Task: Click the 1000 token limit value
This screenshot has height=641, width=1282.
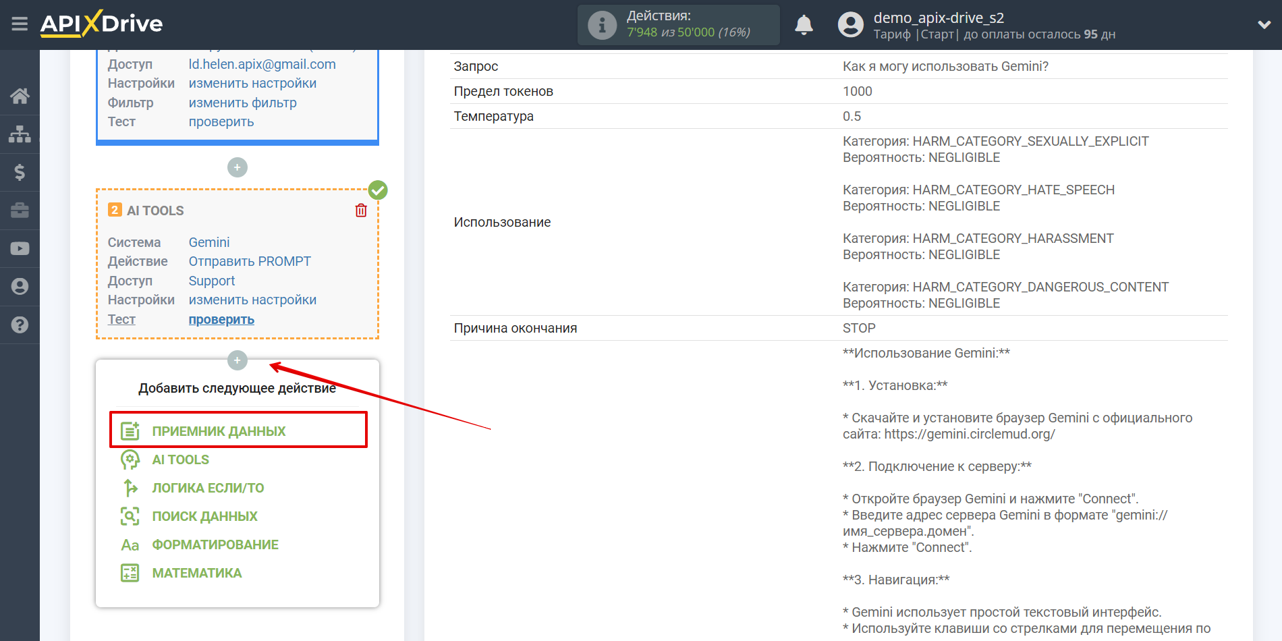Action: click(857, 91)
